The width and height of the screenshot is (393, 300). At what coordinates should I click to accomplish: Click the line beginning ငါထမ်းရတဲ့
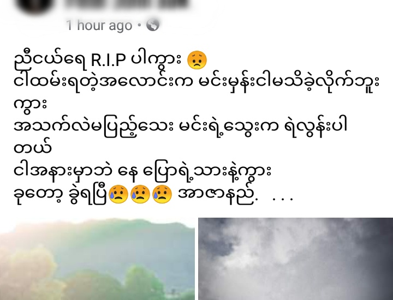196,83
